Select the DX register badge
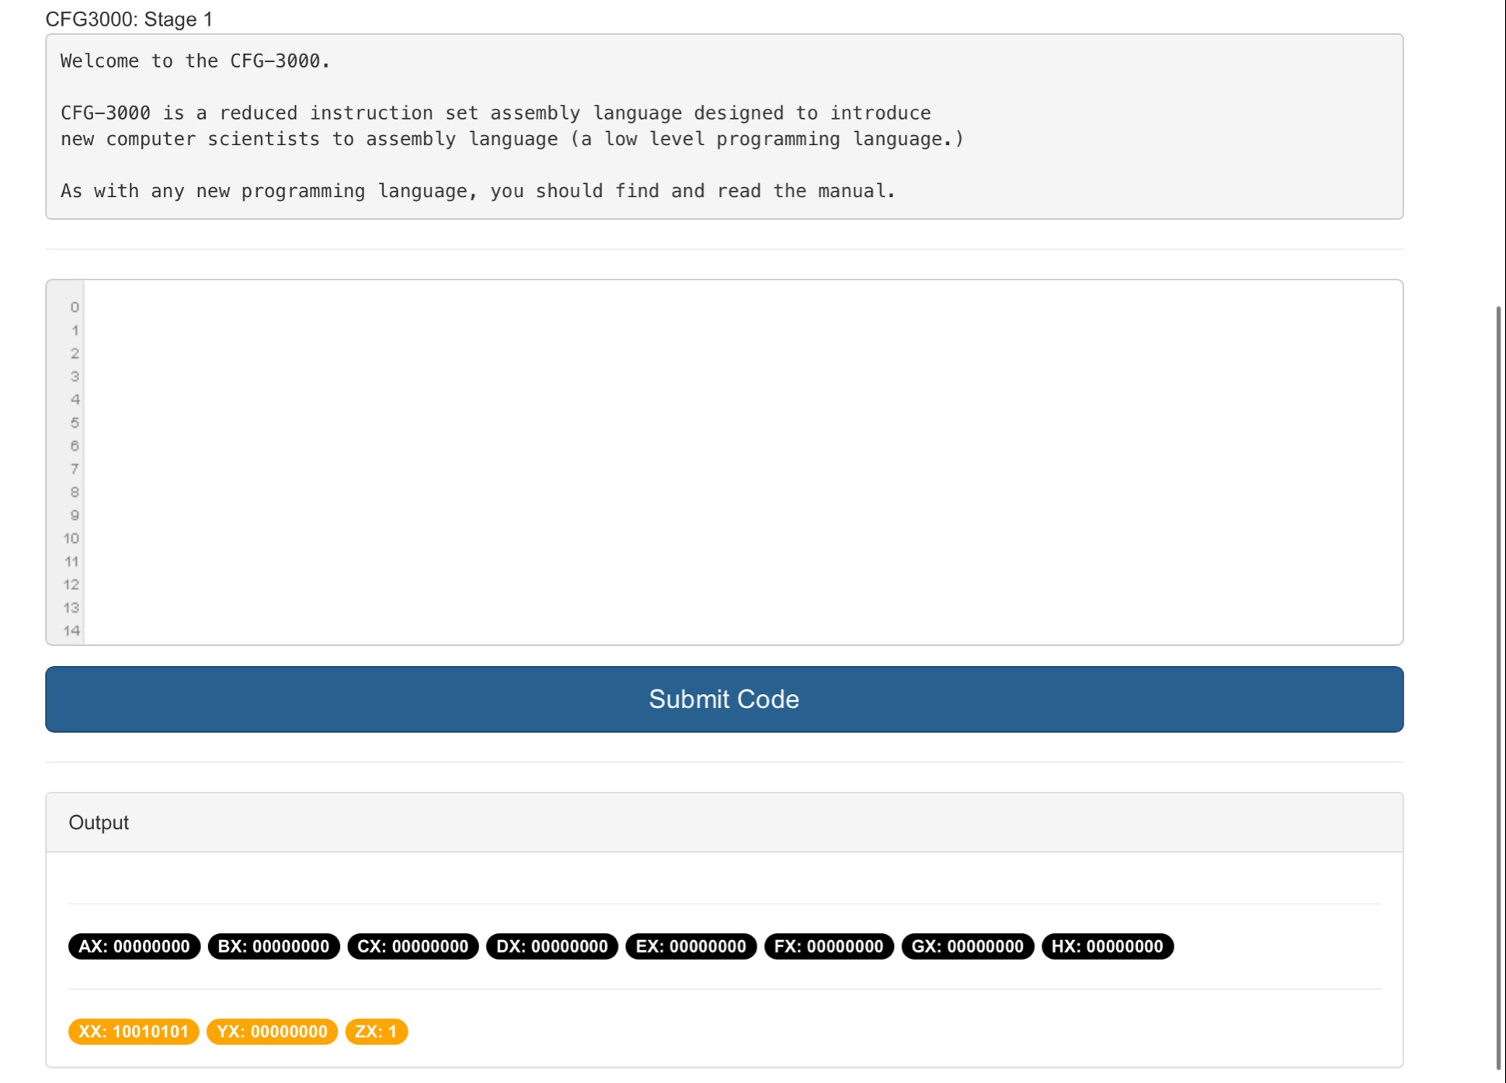 click(551, 946)
